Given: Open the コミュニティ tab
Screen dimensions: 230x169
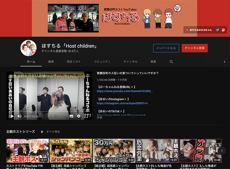Looking at the screenshot, I should coord(102,62).
